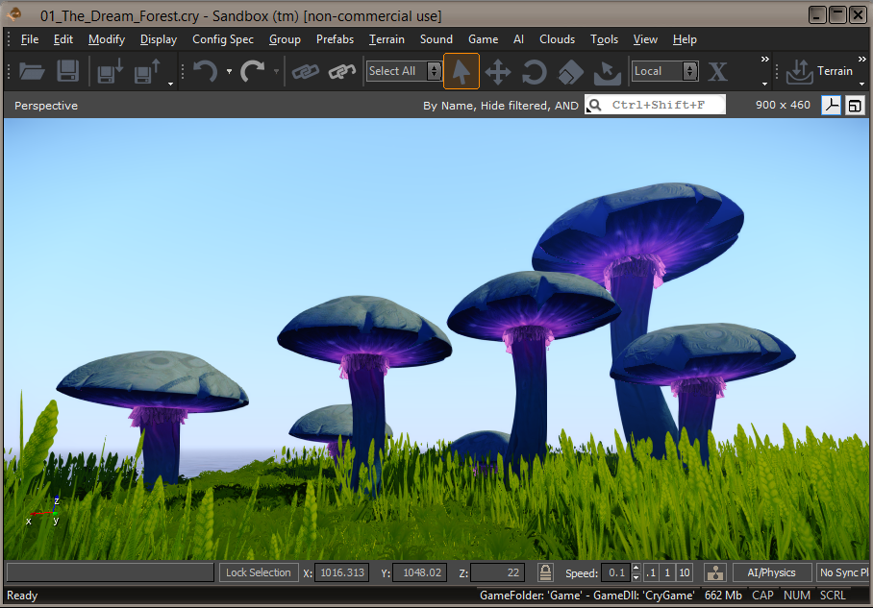
Task: Expand the undo history dropdown arrow
Action: point(229,71)
